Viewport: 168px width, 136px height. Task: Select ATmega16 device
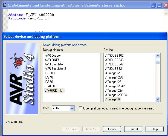click(112, 99)
